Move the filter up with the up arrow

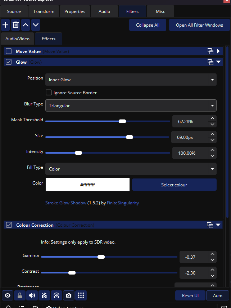[x=26, y=25]
